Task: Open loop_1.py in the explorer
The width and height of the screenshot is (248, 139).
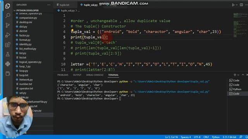Action: (x=25, y=66)
